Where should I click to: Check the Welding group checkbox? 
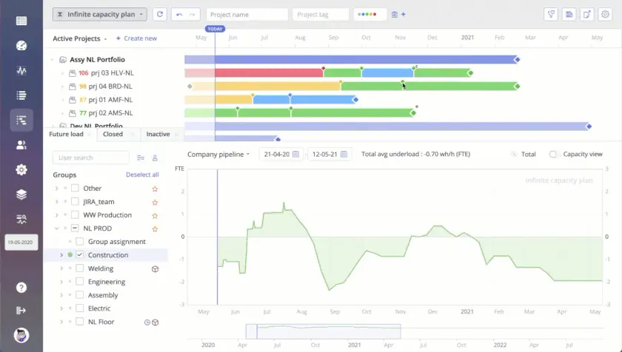[79, 268]
